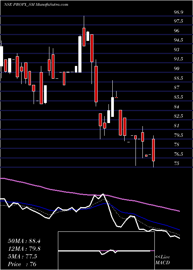
Task: Click the 90 price axis label
Action: [x=177, y=69]
